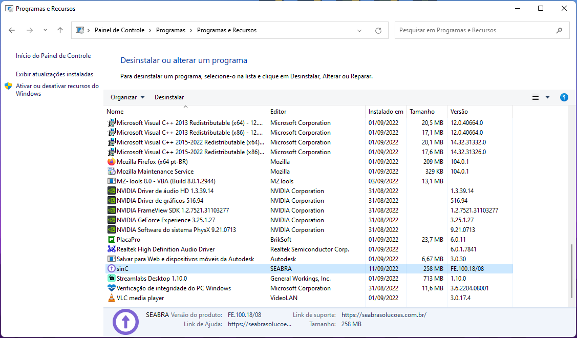
Task: Click the 03/09/2022 install date cell
Action: pyautogui.click(x=383, y=181)
